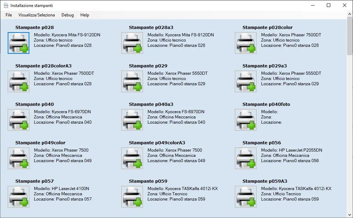
Task: Select the label 'Stampante p057'
Action: (x=35, y=181)
